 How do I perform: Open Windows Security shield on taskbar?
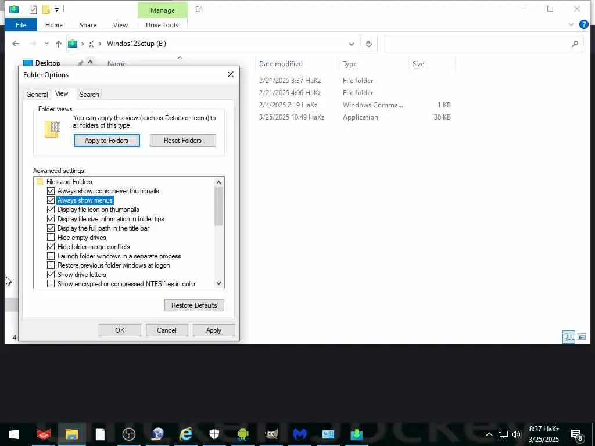[x=214, y=434]
